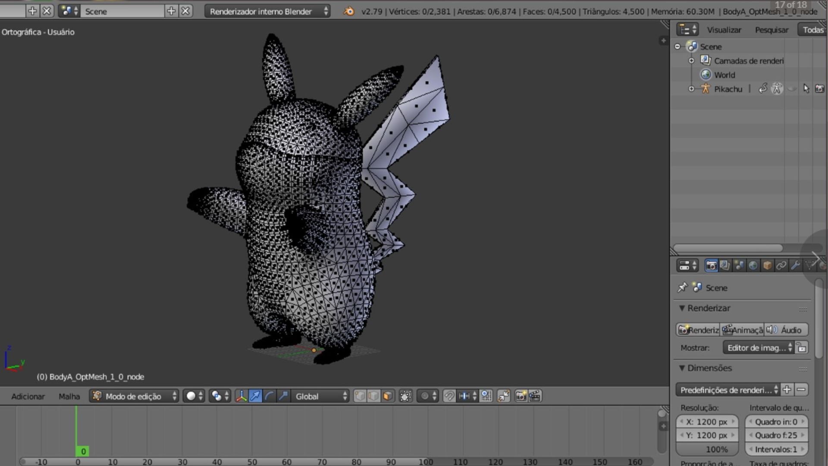Toggle limit selection to visible
Viewport: 828px width, 466px height.
point(405,396)
